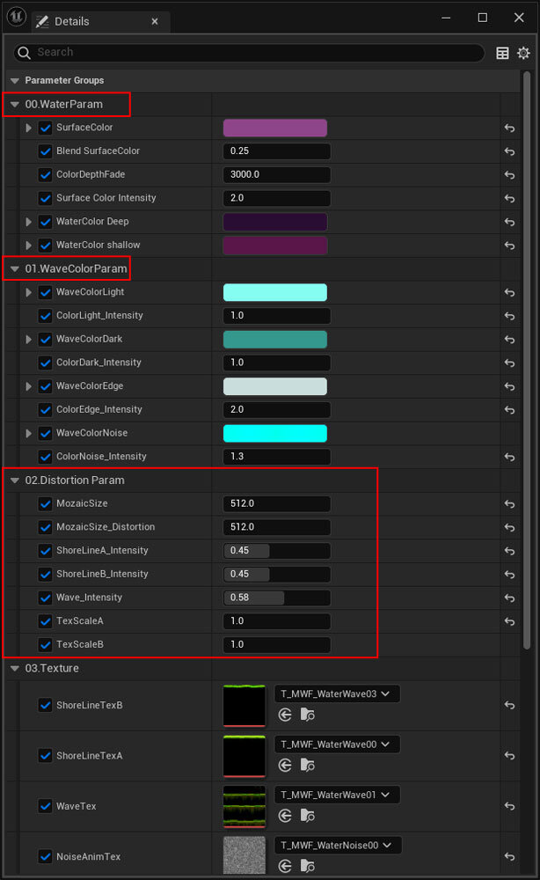Viewport: 540px width, 880px height.
Task: Reset the Wave_Intensity value to default
Action: click(x=509, y=598)
